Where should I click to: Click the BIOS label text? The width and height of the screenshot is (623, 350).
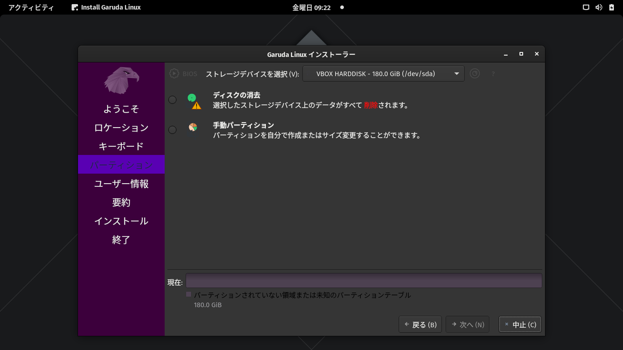click(x=190, y=74)
